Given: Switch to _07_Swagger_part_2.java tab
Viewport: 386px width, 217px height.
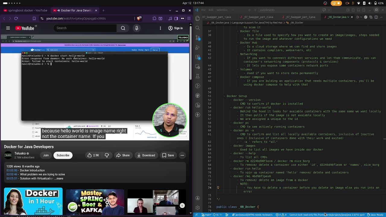Looking at the screenshot, I should pyautogui.click(x=258, y=17).
